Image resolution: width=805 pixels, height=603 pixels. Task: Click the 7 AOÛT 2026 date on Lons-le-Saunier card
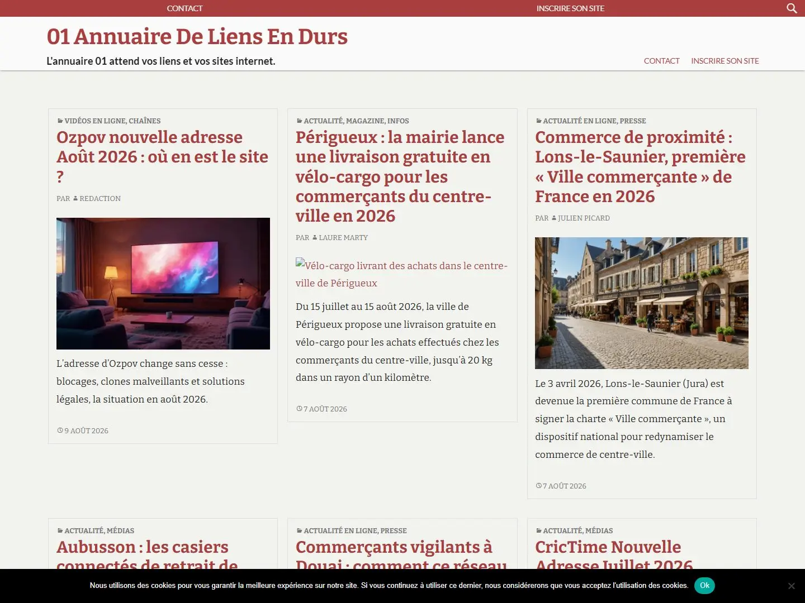coord(565,486)
